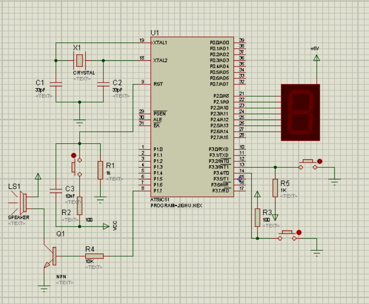The height and width of the screenshot is (304, 369).
Task: Click the PSEN pin label
Action: (x=160, y=114)
